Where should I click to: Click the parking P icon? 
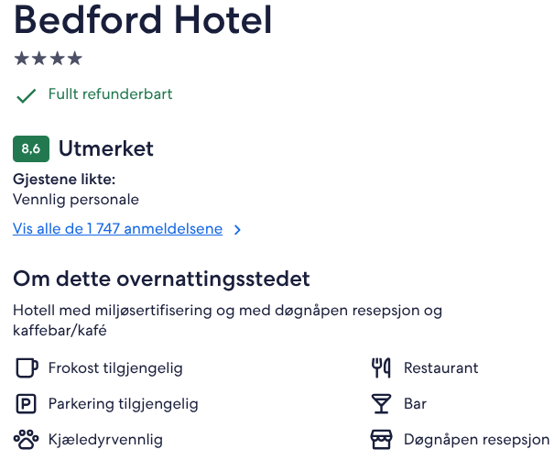27,404
